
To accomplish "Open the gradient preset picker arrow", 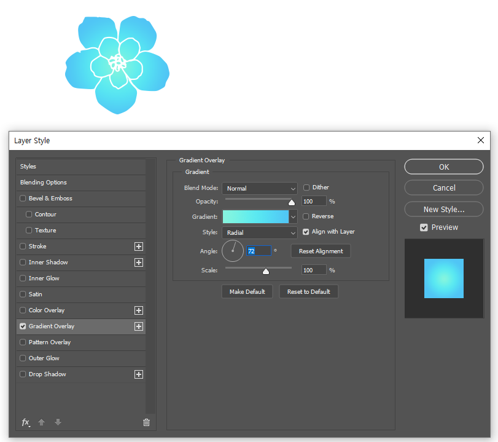I will (293, 217).
